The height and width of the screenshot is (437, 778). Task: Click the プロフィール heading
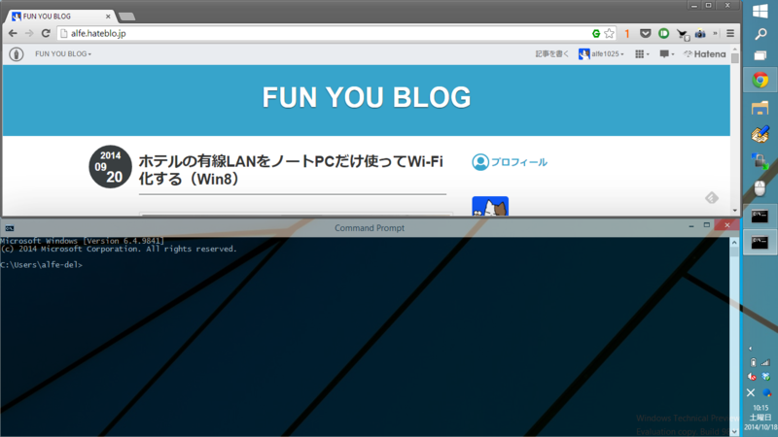(519, 162)
